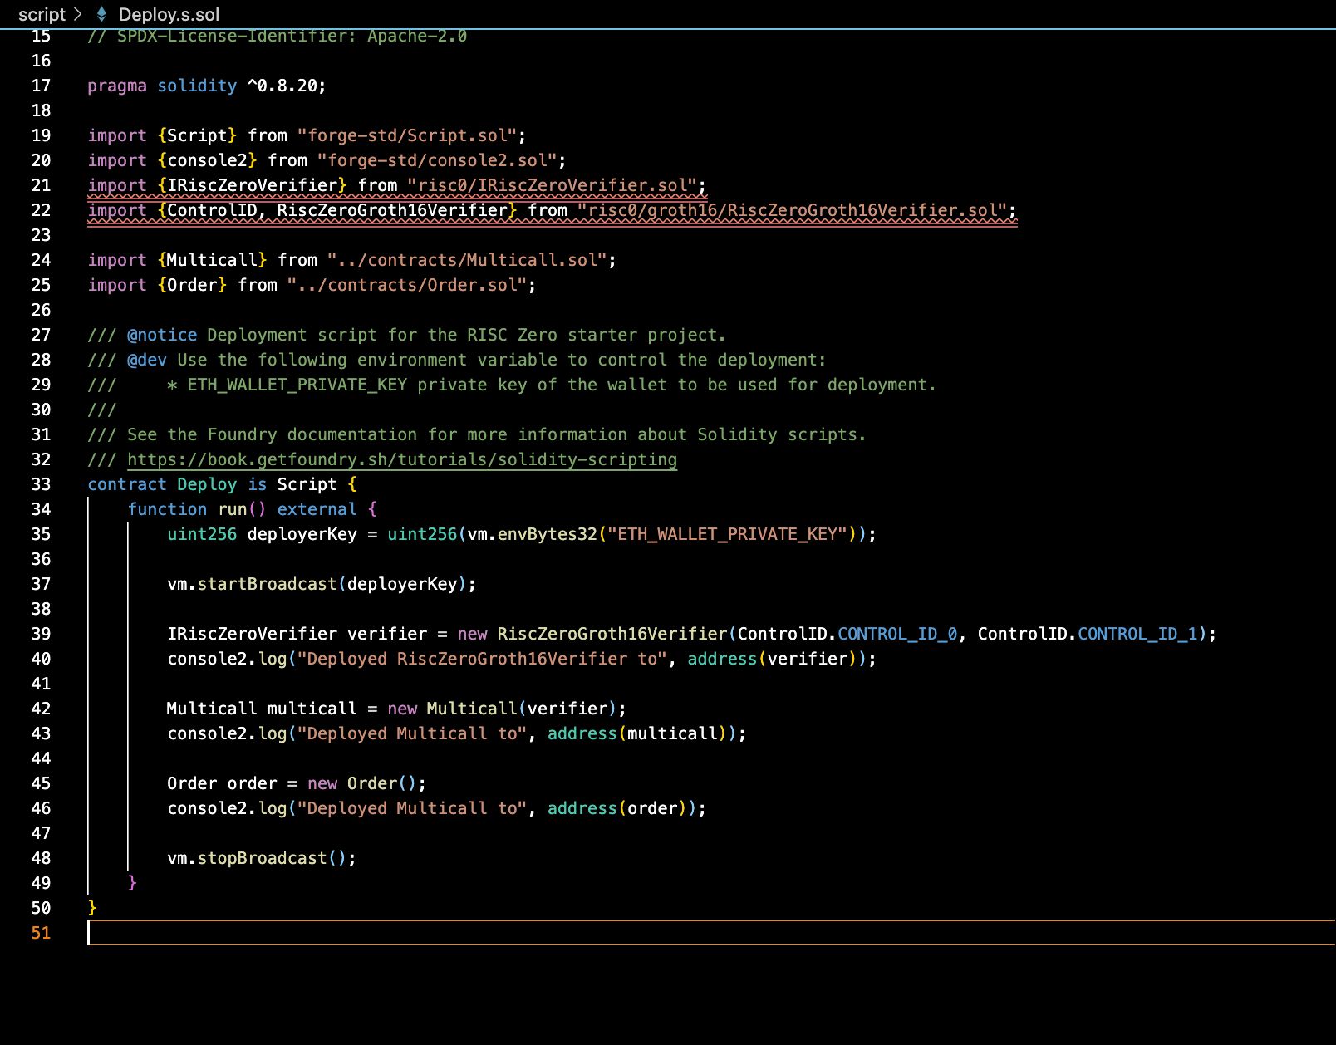The width and height of the screenshot is (1336, 1045).
Task: Click the @notice tag on line 27
Action: (x=162, y=335)
